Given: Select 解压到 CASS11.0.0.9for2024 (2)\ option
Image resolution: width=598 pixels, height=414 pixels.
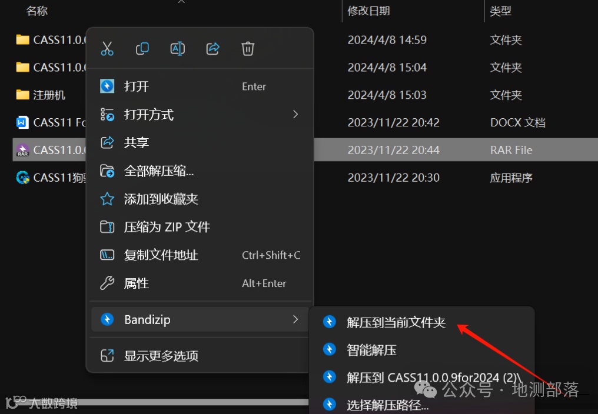Looking at the screenshot, I should click(x=421, y=378).
